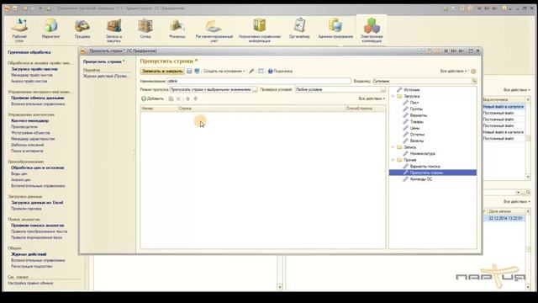Image resolution: width=538 pixels, height=303 pixels.
Task: Click the icon right of the diskette icon
Action: coord(197,71)
